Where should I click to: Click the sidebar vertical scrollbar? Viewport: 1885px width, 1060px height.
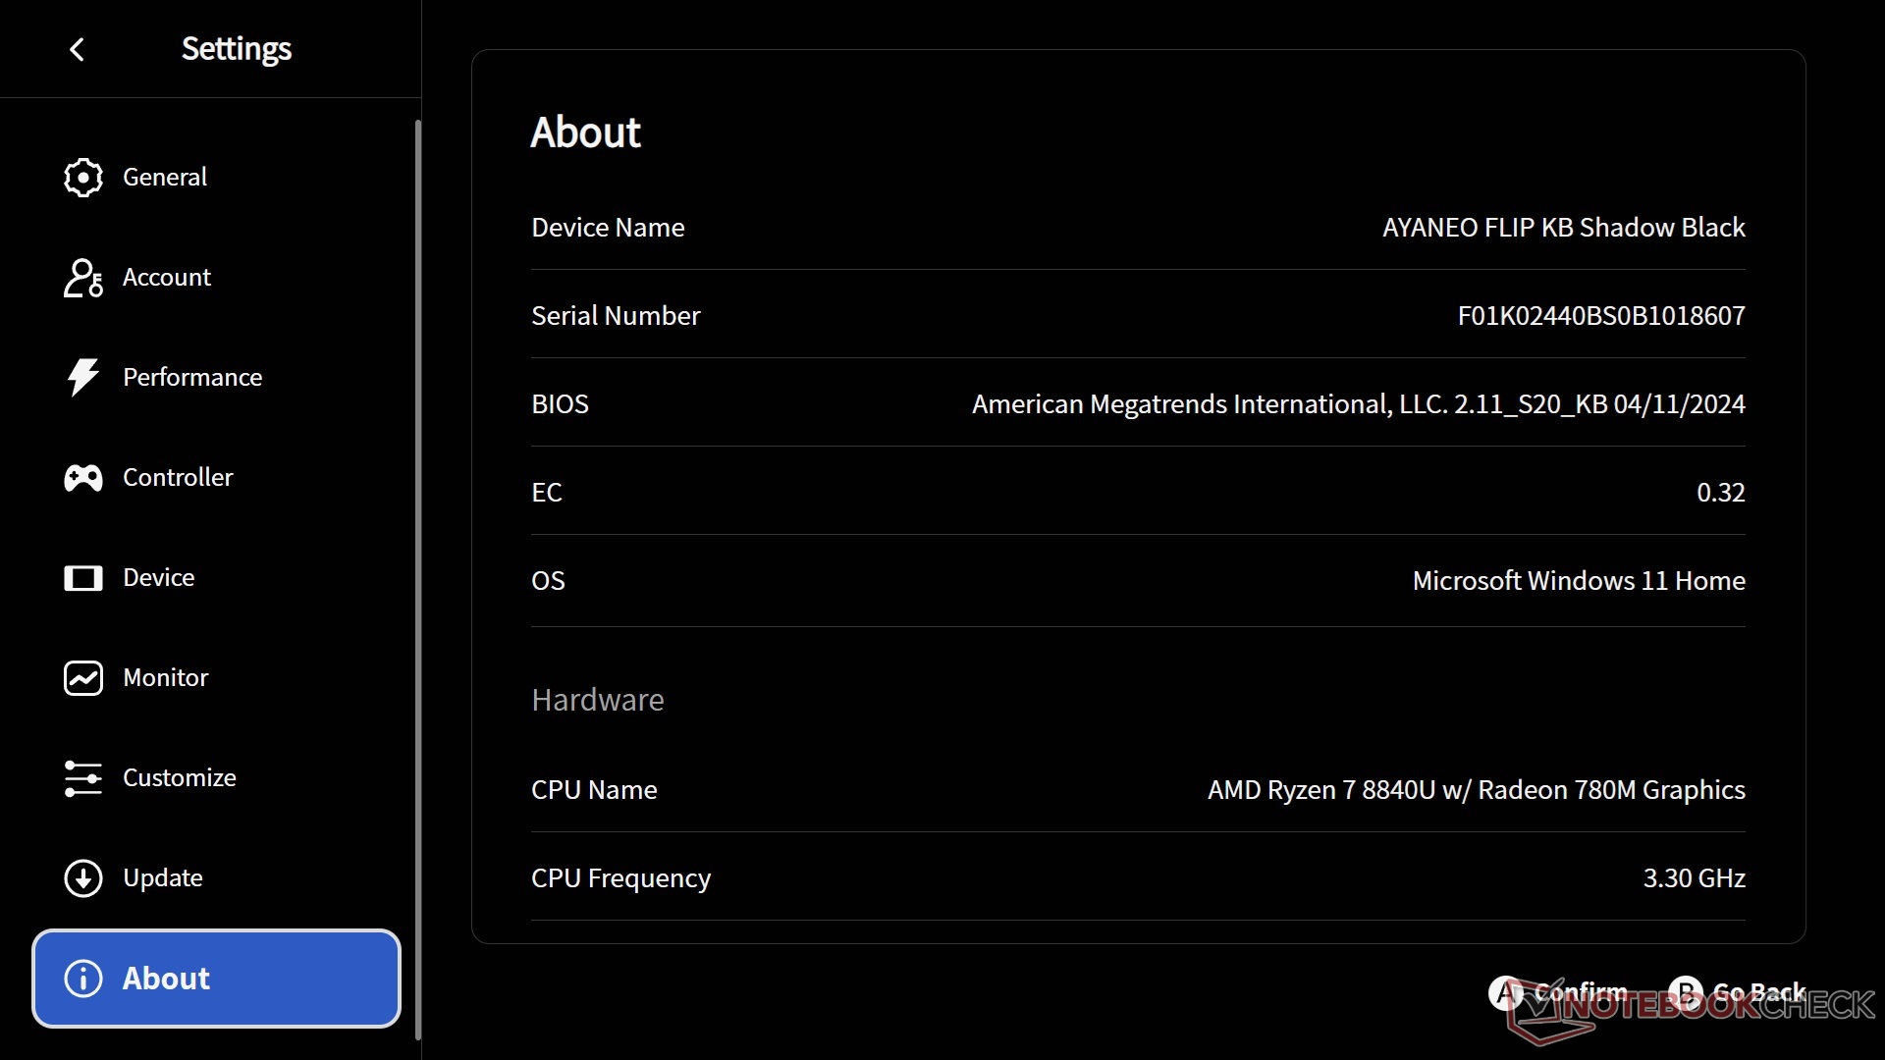418,579
